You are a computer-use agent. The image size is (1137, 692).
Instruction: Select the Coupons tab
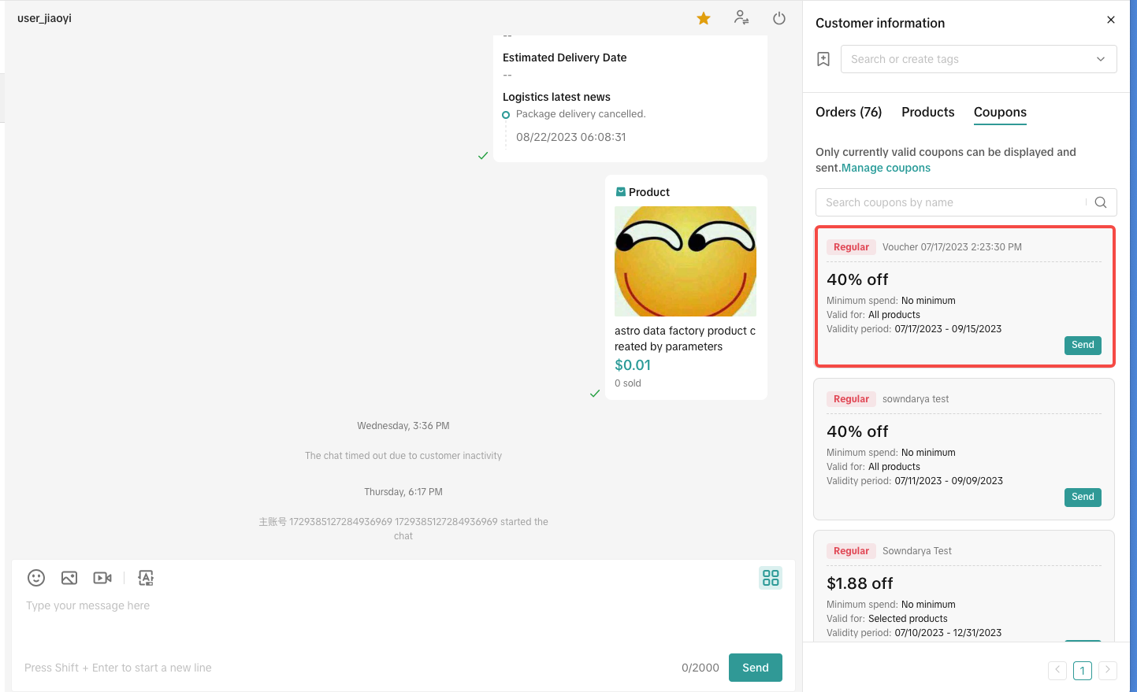1000,112
